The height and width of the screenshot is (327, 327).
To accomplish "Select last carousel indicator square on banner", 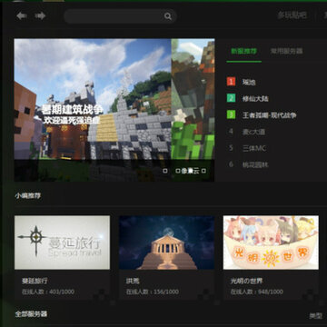I will pos(204,171).
